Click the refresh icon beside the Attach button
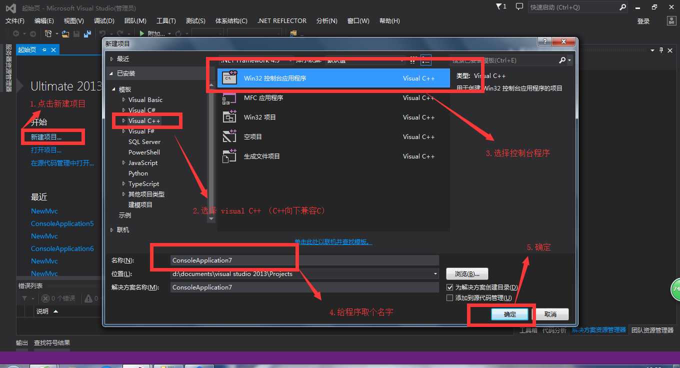This screenshot has height=368, width=680. [178, 33]
